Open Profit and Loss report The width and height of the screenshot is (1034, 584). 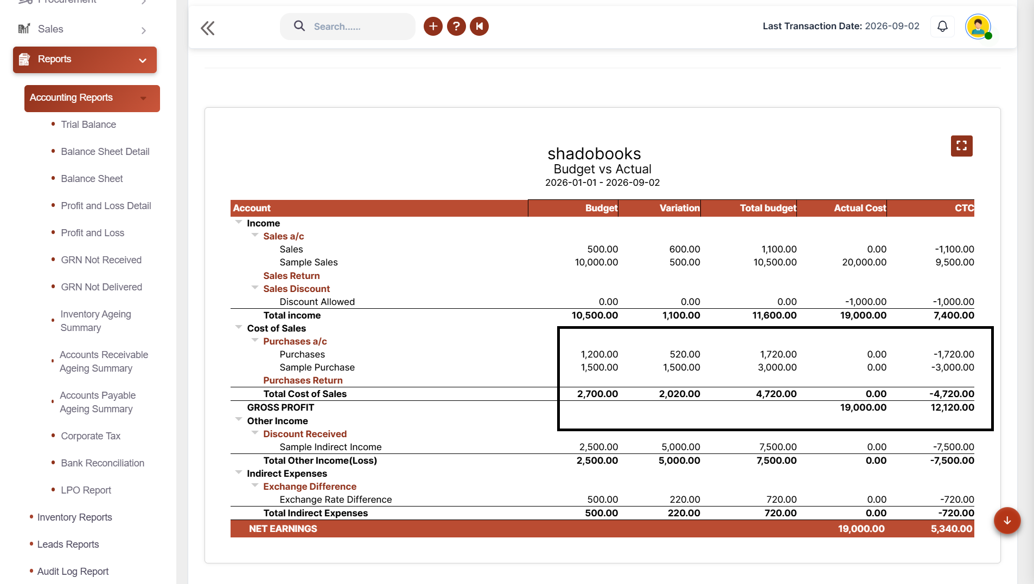pyautogui.click(x=92, y=233)
